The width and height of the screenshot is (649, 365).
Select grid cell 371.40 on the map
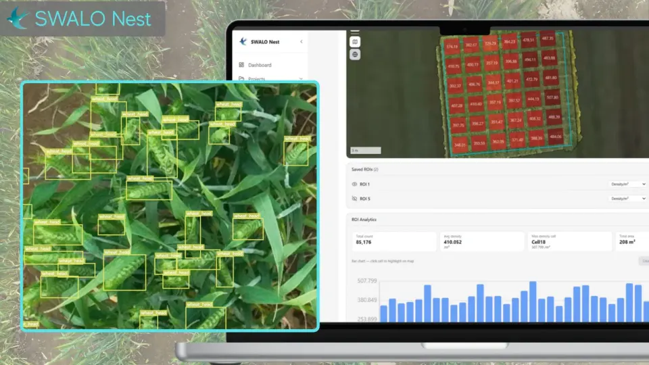[517, 140]
